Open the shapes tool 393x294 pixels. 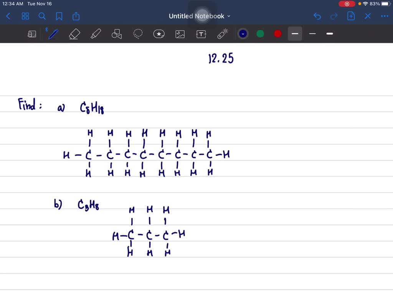click(x=116, y=34)
